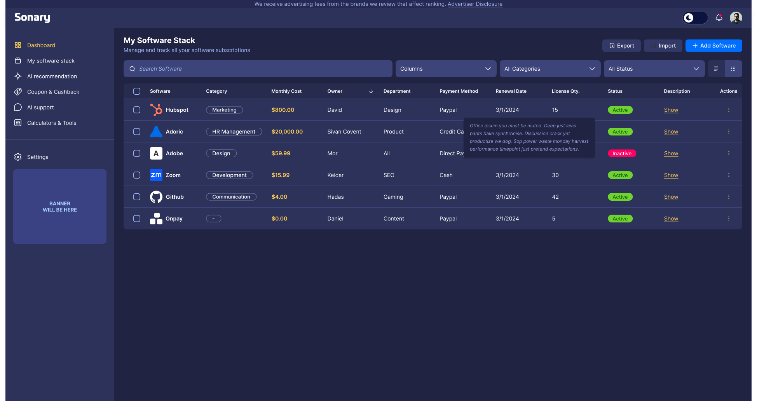Show description for Github row
The image size is (757, 401).
point(671,197)
